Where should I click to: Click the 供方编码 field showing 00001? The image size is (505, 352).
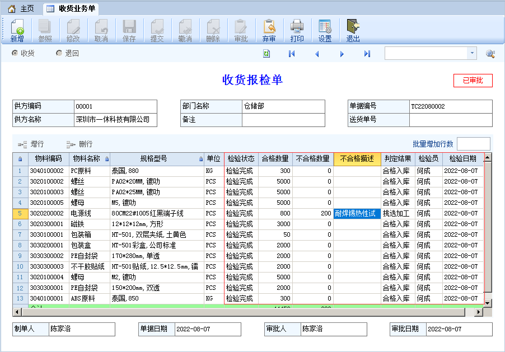[x=115, y=106]
